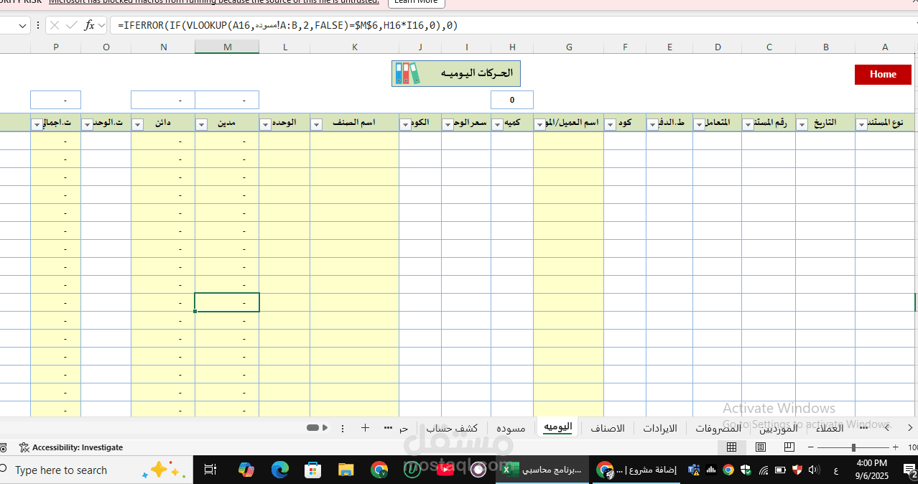Switch to Page Layout view
Screen dimensions: 918x484
click(761, 447)
